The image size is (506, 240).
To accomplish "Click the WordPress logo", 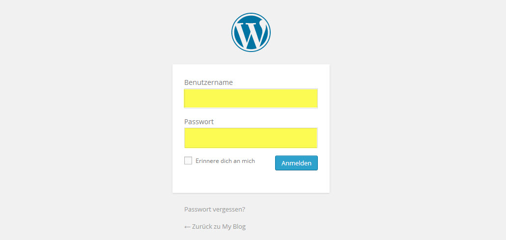I will tap(251, 32).
